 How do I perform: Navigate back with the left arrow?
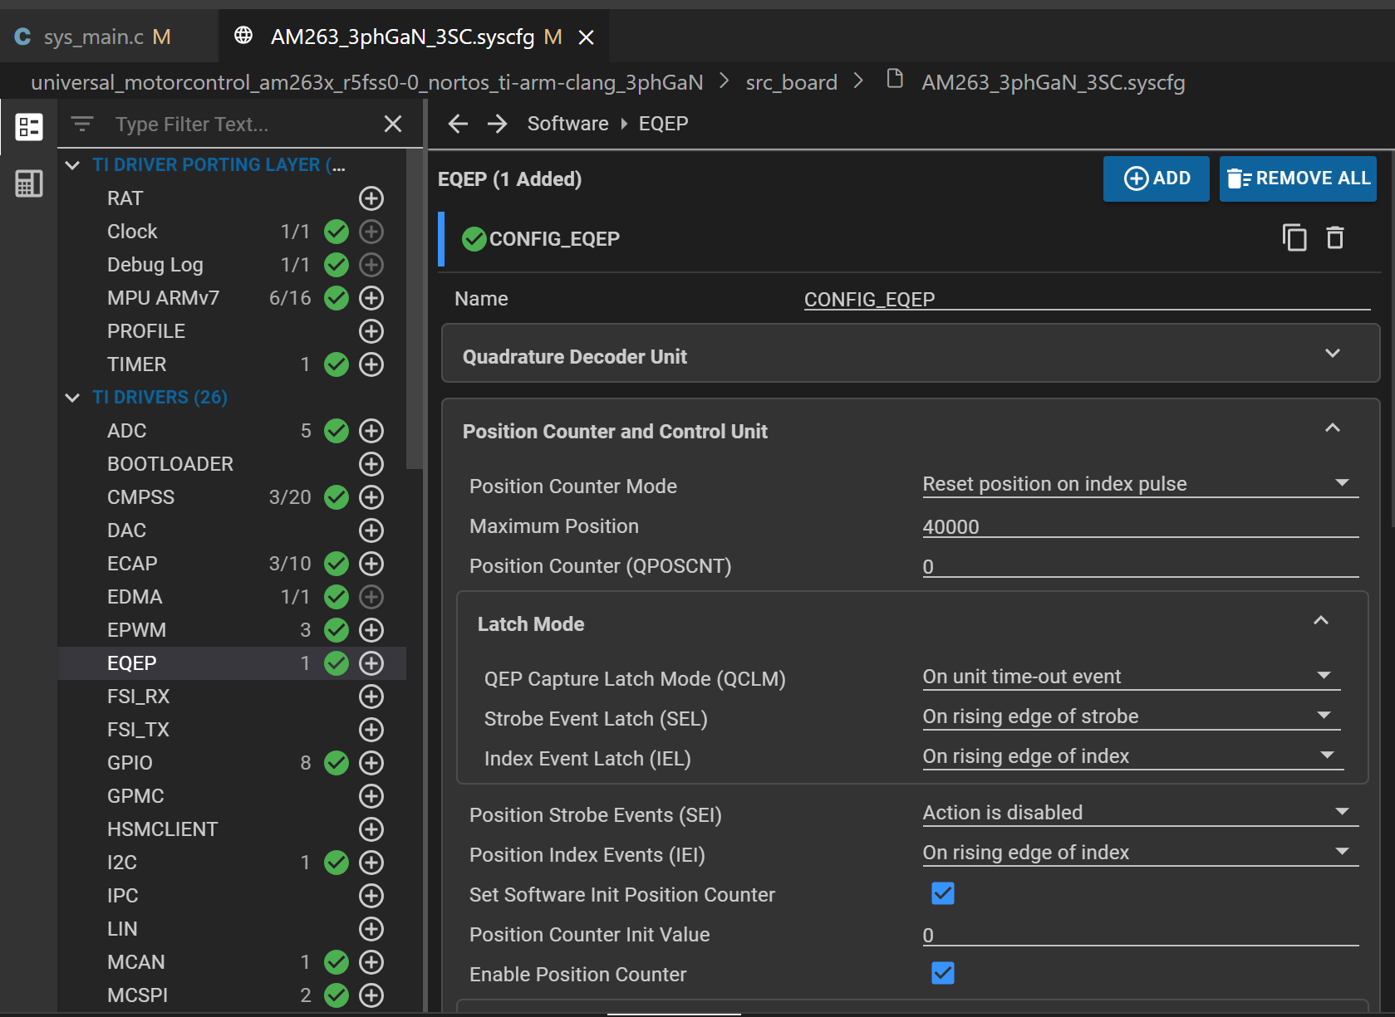pos(458,124)
